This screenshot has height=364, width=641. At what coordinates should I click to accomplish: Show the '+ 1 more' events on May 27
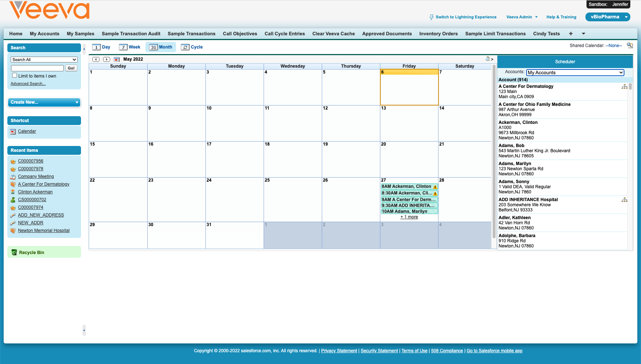(x=409, y=217)
